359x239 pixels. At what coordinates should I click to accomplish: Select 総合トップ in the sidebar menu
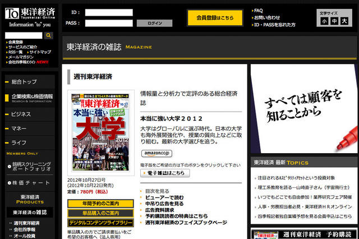click(x=30, y=82)
